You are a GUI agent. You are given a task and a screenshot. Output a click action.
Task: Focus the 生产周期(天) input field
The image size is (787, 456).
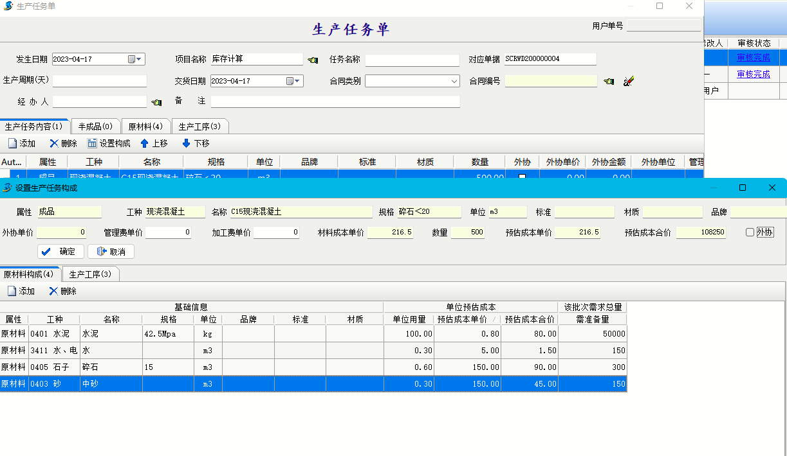pyautogui.click(x=100, y=81)
